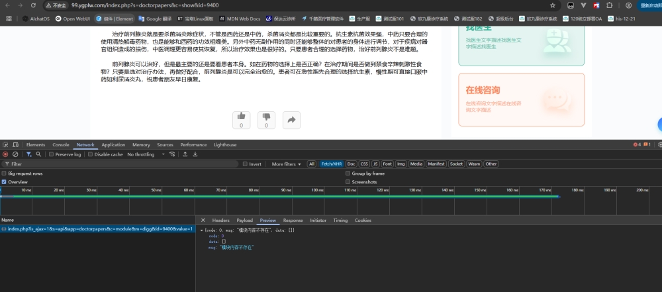Select the All request type filter

pos(312,164)
